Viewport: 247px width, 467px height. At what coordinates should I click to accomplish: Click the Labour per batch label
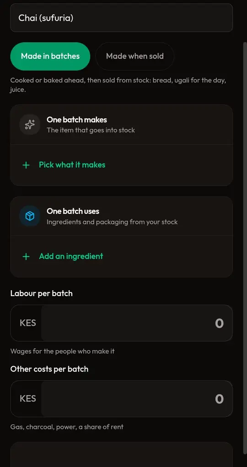pos(41,293)
